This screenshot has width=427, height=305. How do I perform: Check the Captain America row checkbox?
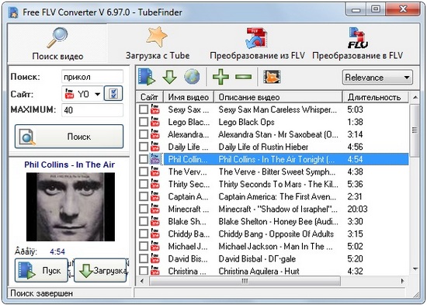[x=144, y=196]
